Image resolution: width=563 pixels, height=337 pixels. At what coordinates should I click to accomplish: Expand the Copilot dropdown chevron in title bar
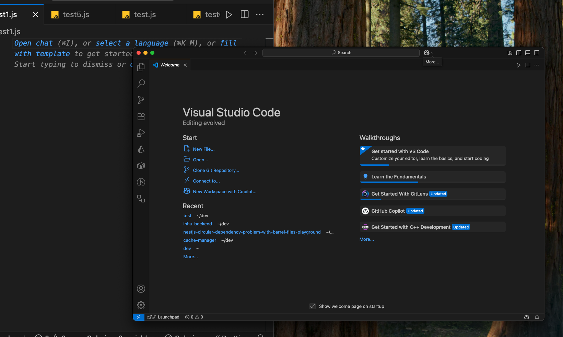point(432,53)
